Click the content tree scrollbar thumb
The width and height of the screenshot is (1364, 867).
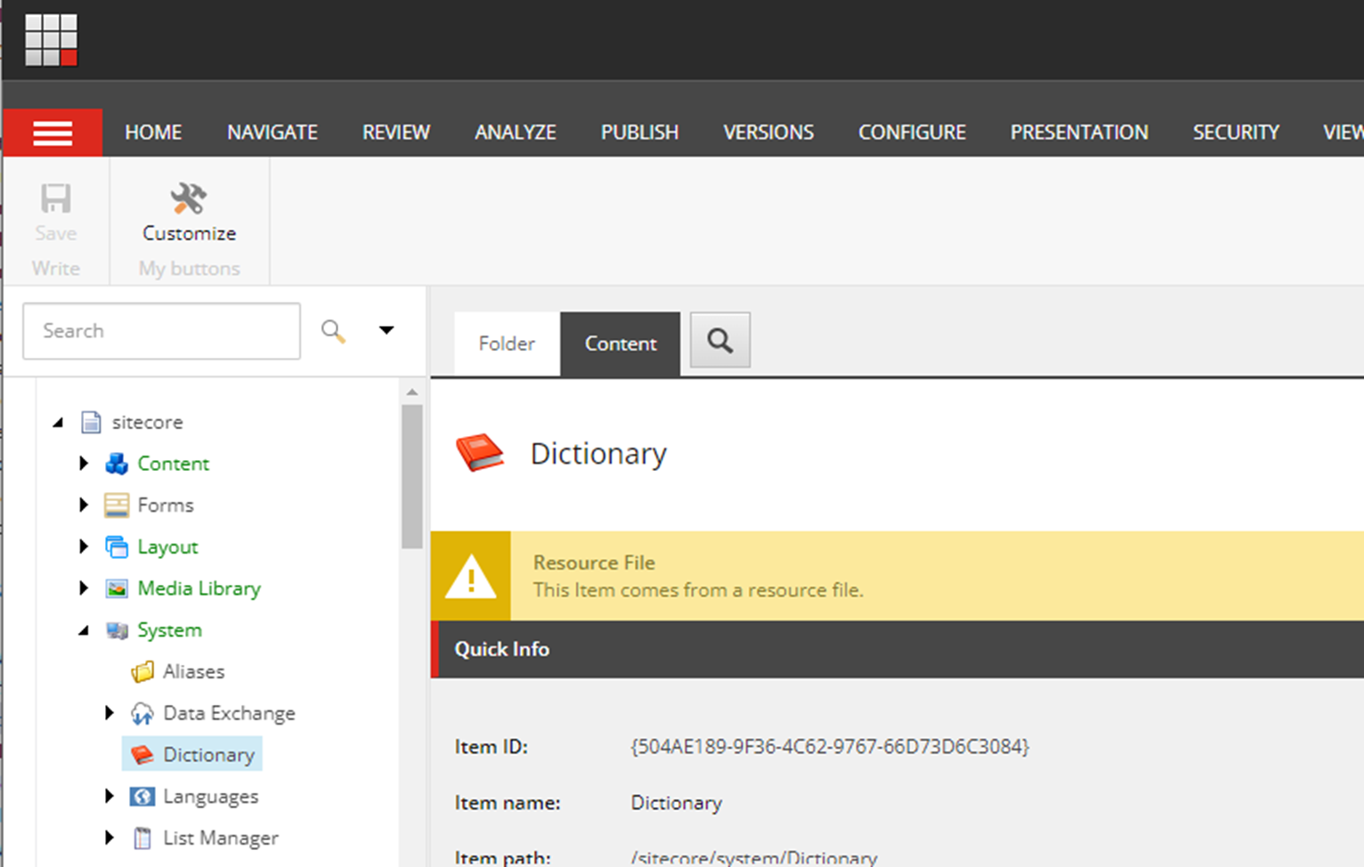(411, 476)
